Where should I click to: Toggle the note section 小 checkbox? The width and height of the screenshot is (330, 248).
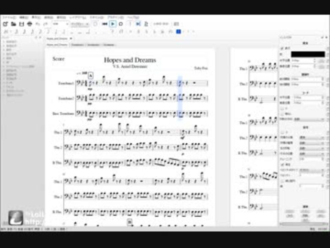pos(282,132)
